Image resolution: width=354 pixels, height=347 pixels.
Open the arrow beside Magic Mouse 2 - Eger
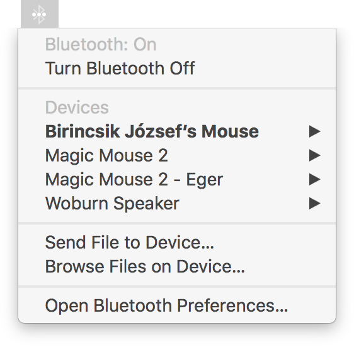click(314, 179)
